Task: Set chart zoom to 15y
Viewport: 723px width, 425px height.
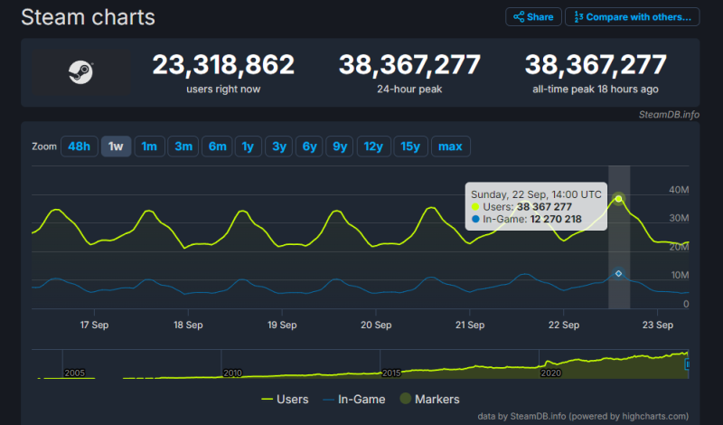Action: click(410, 146)
